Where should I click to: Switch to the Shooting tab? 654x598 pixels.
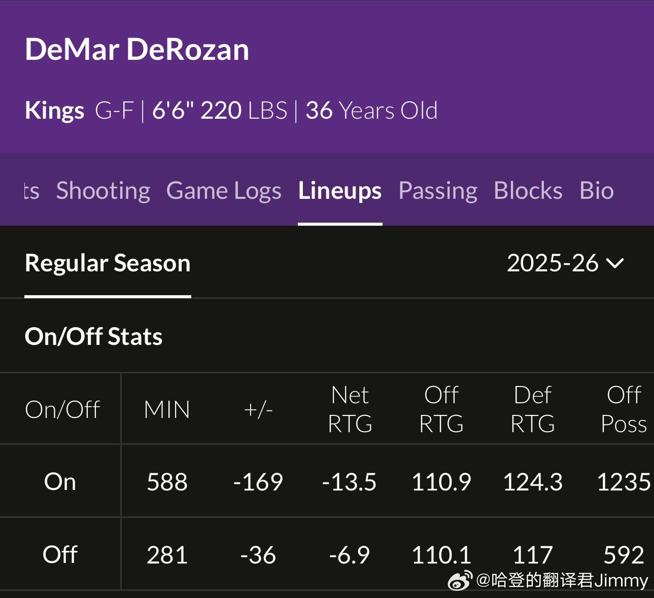[103, 191]
